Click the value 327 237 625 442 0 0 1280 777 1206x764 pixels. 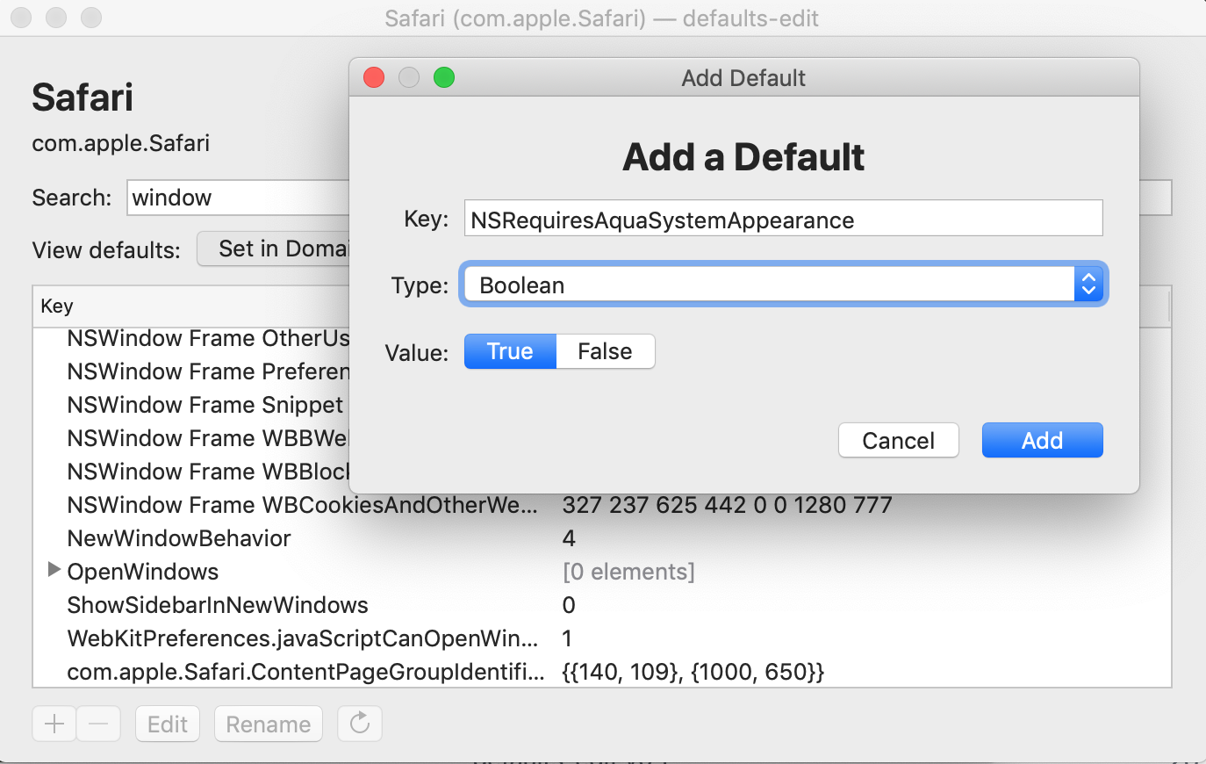(x=727, y=505)
